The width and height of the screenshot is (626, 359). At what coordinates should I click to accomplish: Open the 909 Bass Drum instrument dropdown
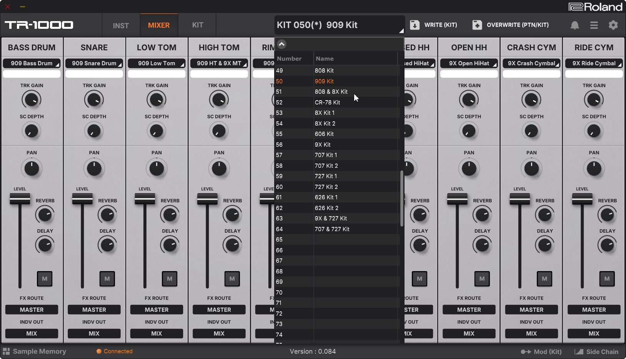click(x=32, y=63)
